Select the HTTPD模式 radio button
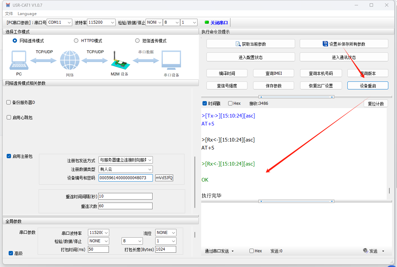The width and height of the screenshot is (397, 267). click(76, 41)
